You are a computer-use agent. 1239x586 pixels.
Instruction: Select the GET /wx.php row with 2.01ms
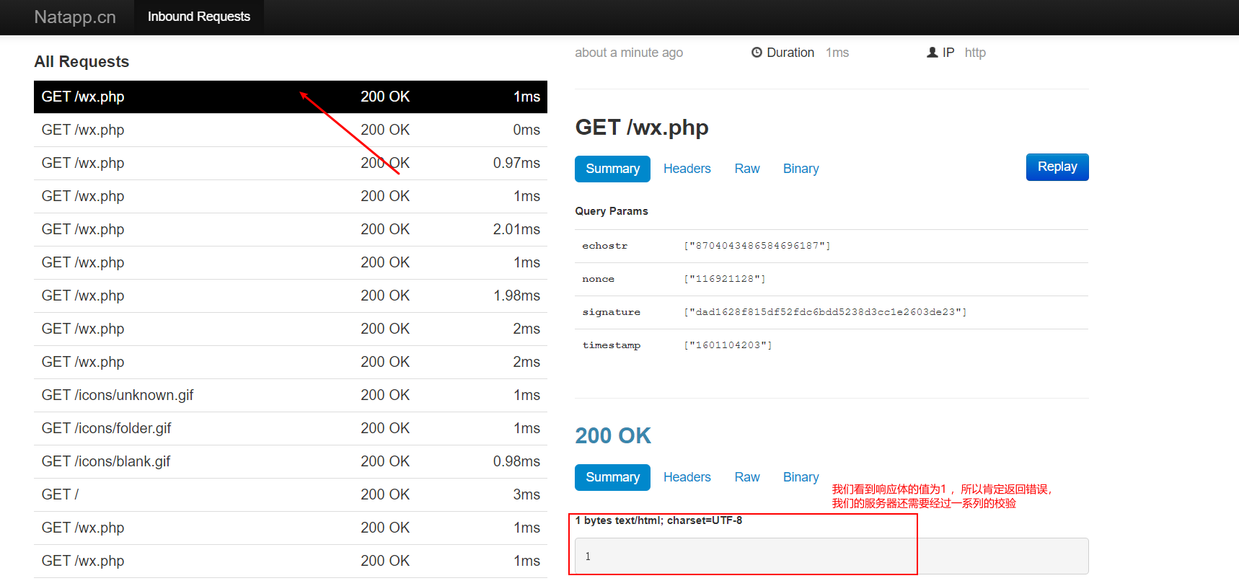point(291,229)
